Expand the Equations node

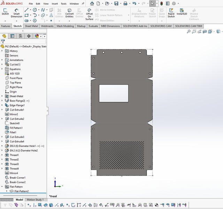(x=2, y=69)
